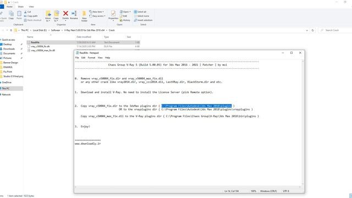
Task: Open Network in the navigation pane
Action: click(6, 95)
